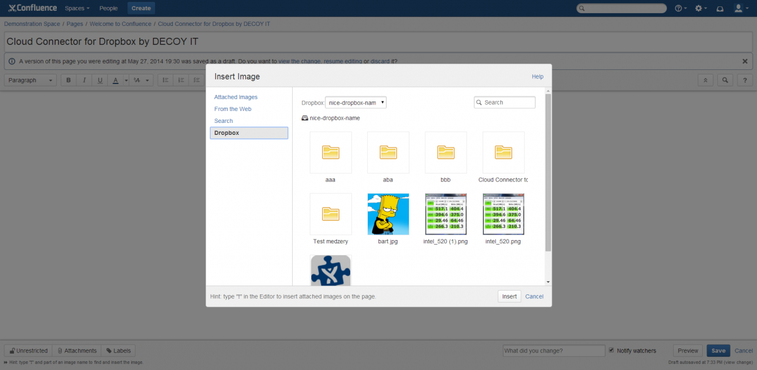Open the People menu item
This screenshot has height=370, width=757.
coord(109,8)
